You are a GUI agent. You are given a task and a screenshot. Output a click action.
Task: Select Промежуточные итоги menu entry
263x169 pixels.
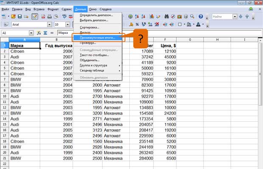tap(98, 38)
